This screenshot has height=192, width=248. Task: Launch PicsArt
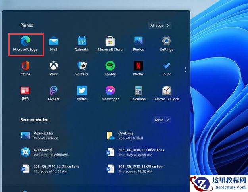tap(54, 93)
